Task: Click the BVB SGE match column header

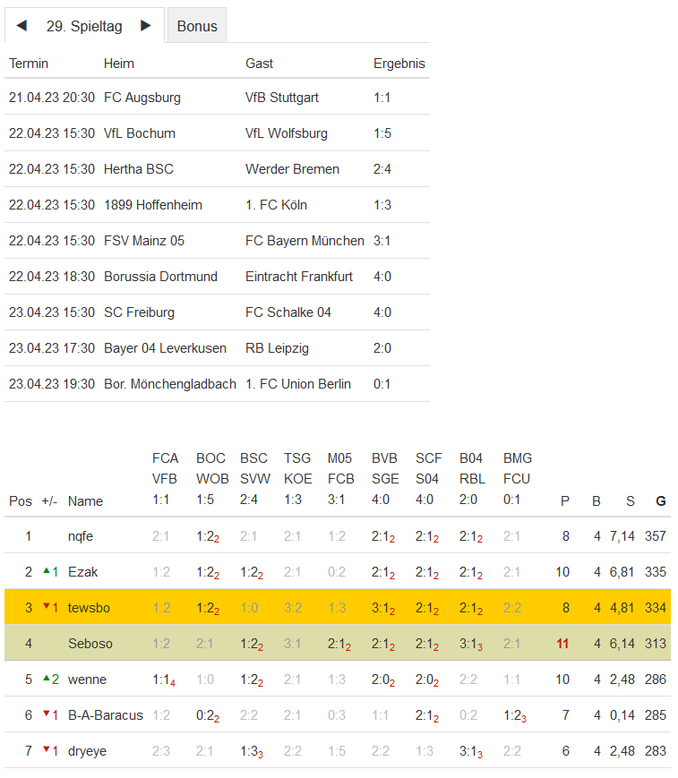Action: 385,479
